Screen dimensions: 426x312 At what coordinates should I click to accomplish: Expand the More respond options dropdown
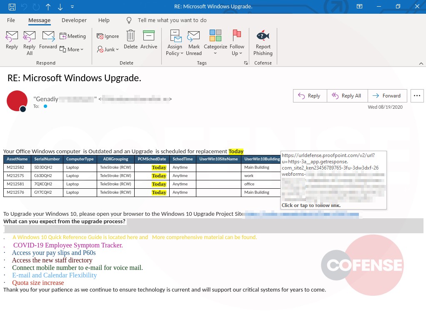click(x=71, y=50)
